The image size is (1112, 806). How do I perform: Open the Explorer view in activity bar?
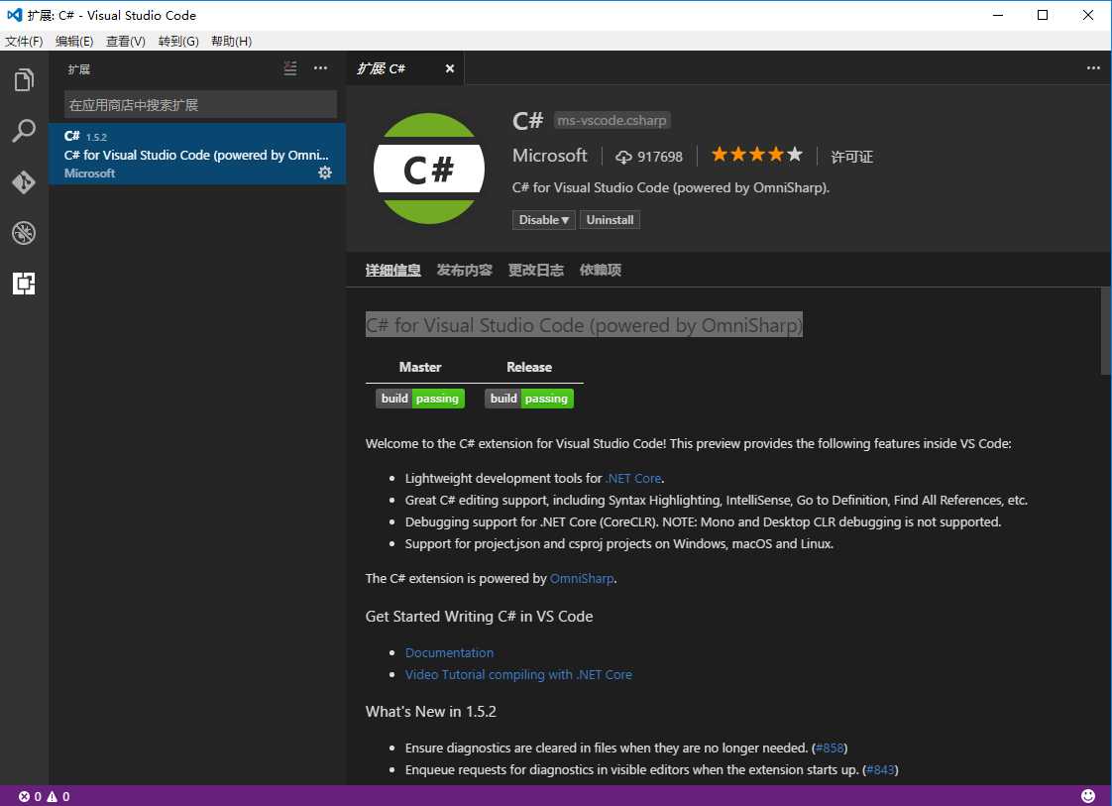pyautogui.click(x=24, y=80)
